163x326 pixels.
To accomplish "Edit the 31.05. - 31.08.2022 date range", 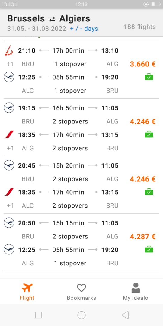I will [37, 29].
